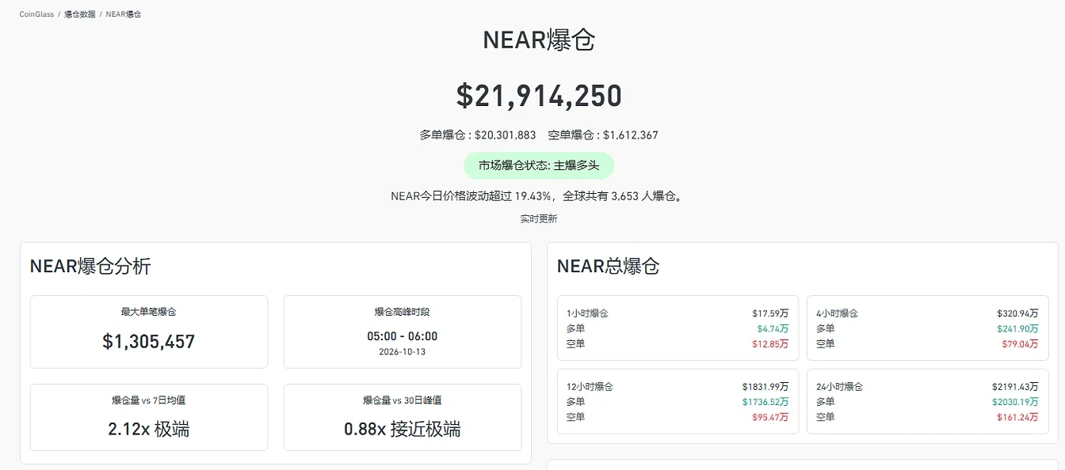Open the CoinGlass breadcrumb link
The width and height of the screenshot is (1065, 470).
36,14
